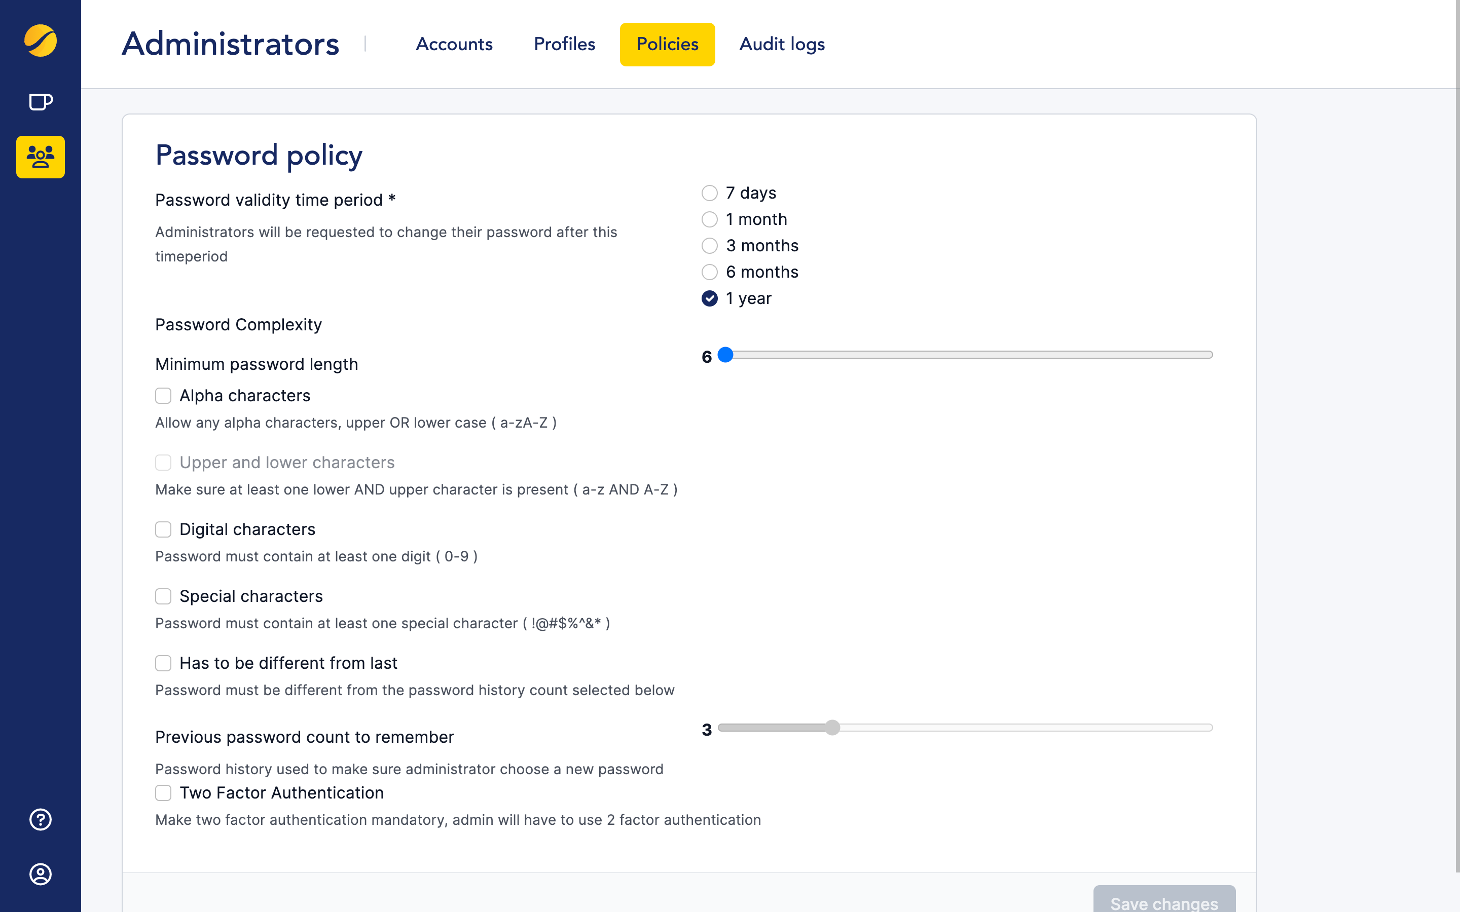Viewport: 1460px width, 912px height.
Task: Enable the Alpha characters checkbox
Action: click(x=163, y=396)
